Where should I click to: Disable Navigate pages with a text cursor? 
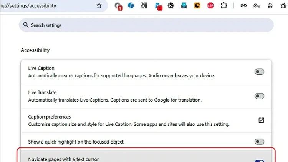coord(259,160)
